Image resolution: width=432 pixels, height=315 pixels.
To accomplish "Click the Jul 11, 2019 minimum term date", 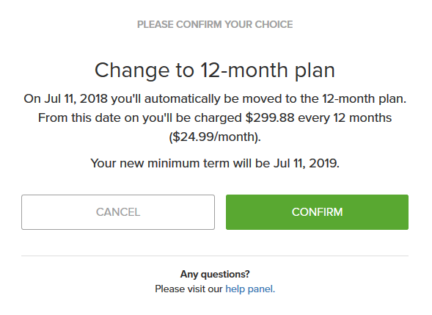I will tap(307, 163).
